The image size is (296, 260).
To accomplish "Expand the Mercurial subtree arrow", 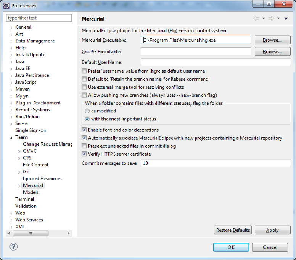I will pos(19,186).
